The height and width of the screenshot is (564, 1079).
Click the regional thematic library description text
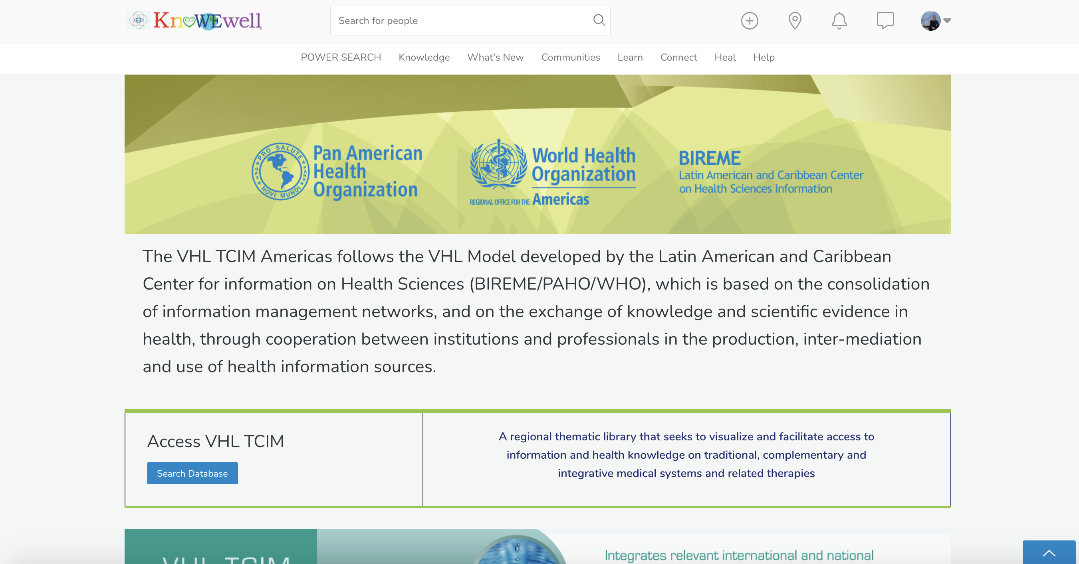pyautogui.click(x=686, y=455)
